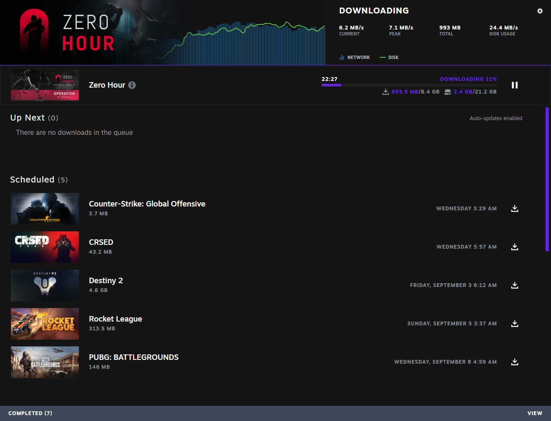Download Destiny 2 update now
The width and height of the screenshot is (551, 421).
(x=515, y=285)
